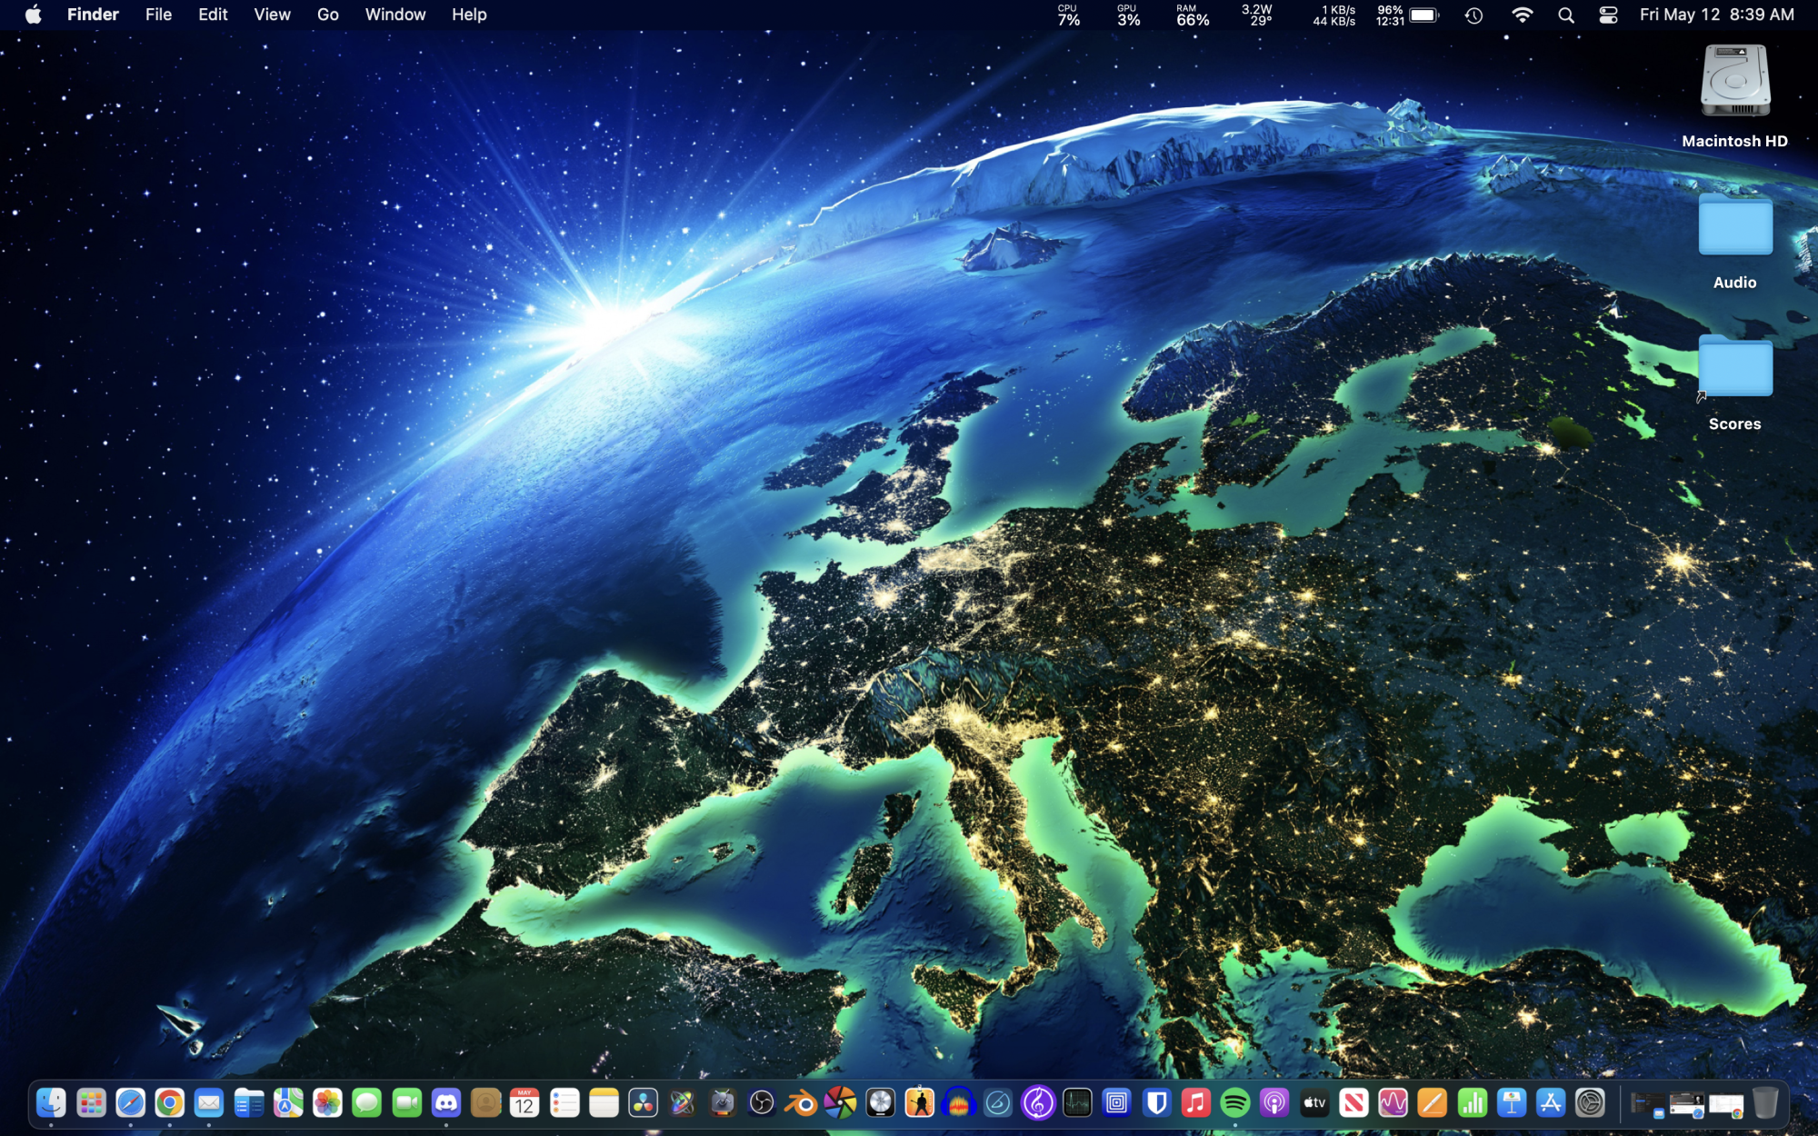Open the Photos app in Dock
Image resolution: width=1818 pixels, height=1136 pixels.
click(327, 1103)
